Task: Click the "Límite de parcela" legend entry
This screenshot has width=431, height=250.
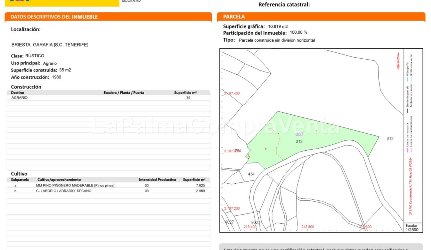Action: [x=407, y=99]
